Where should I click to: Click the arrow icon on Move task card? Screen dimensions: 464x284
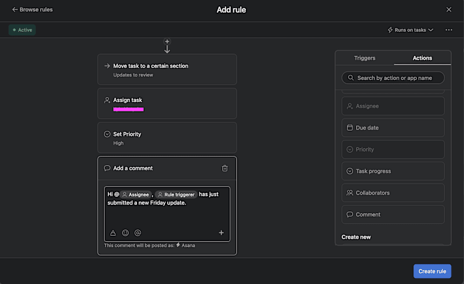pyautogui.click(x=107, y=66)
